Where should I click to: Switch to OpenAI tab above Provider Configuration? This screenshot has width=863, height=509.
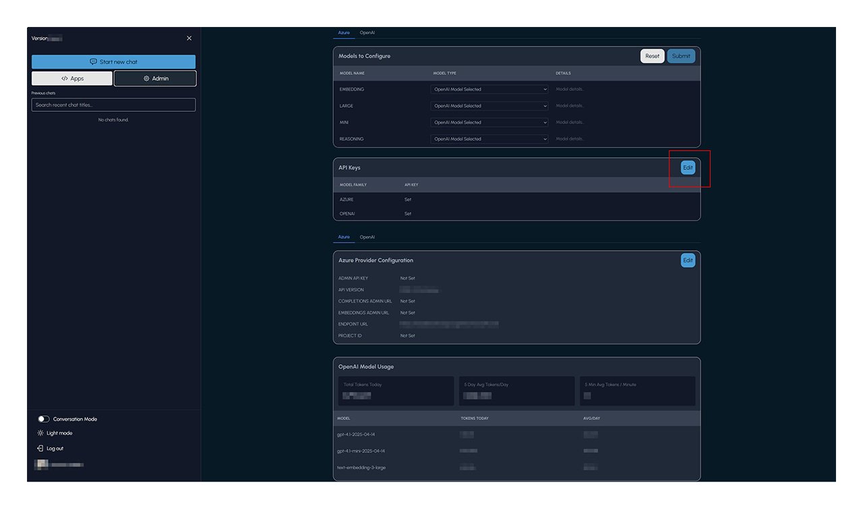pos(367,237)
